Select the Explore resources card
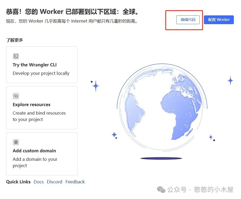 (x=41, y=107)
